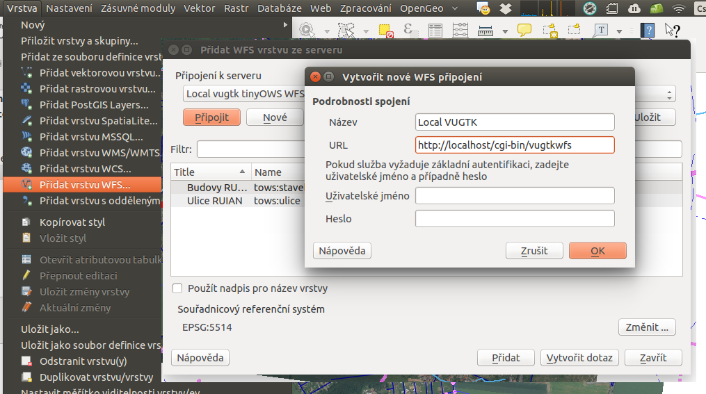
Task: Click the Připojit button
Action: click(211, 117)
